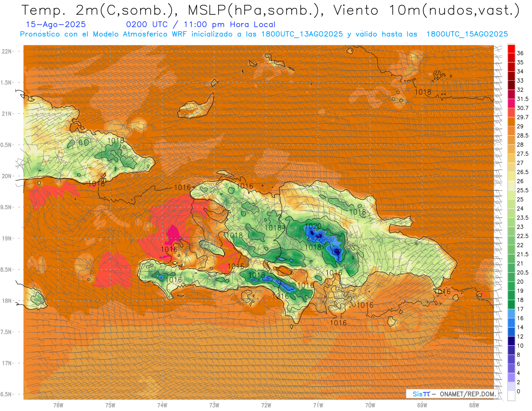Click the validity stamp '1800UTC_15AGO2025'
This screenshot has height=411, width=532.
click(467, 34)
